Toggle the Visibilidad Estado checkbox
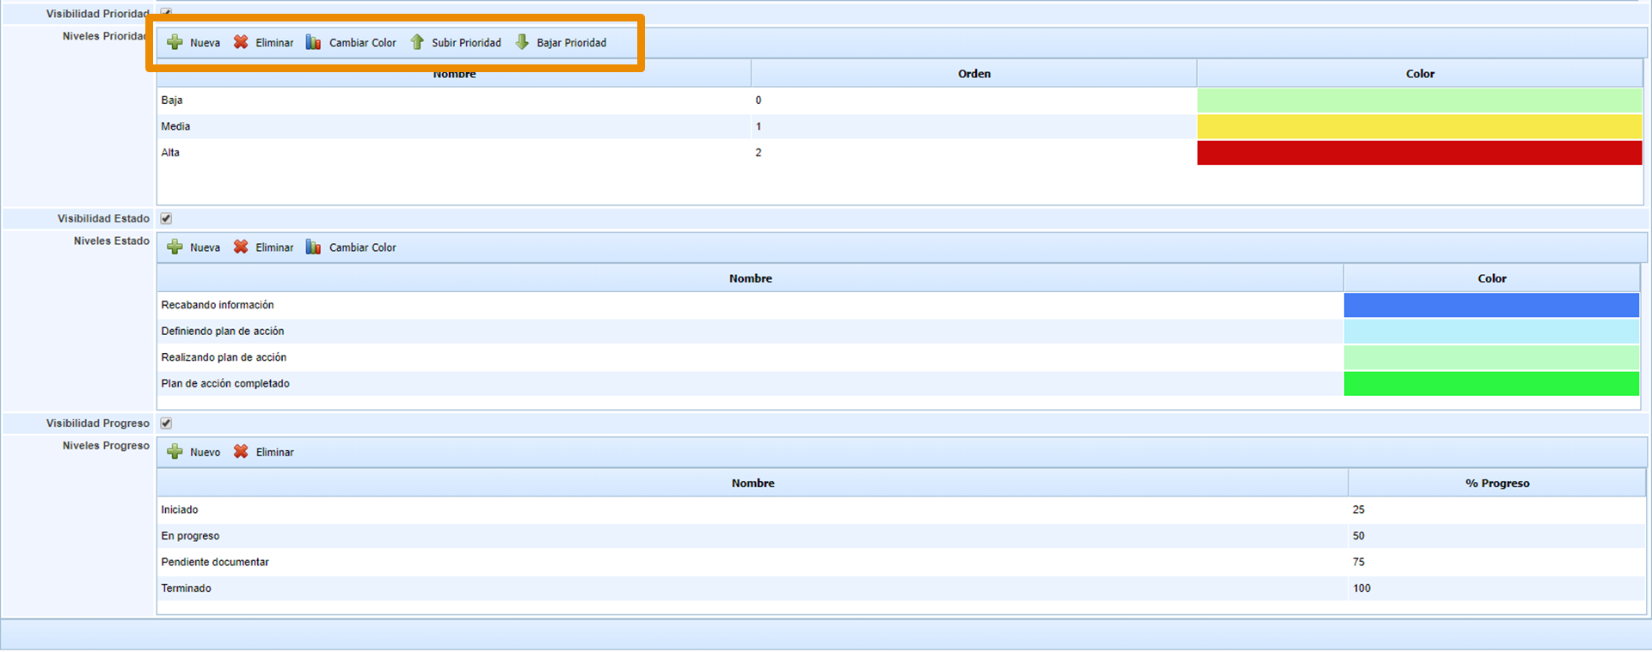Viewport: 1652px width, 652px height. pos(166,218)
